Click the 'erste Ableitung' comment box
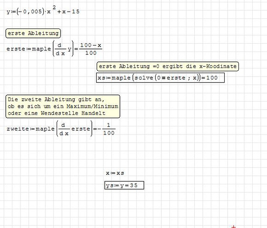The width and height of the screenshot is (267, 228). (x=33, y=33)
